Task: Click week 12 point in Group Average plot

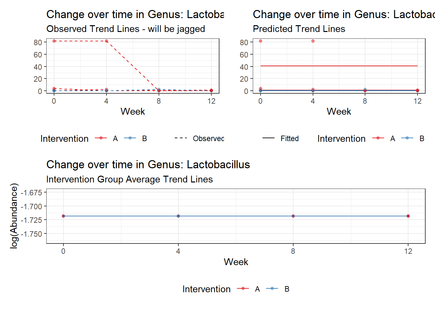Action: click(408, 216)
